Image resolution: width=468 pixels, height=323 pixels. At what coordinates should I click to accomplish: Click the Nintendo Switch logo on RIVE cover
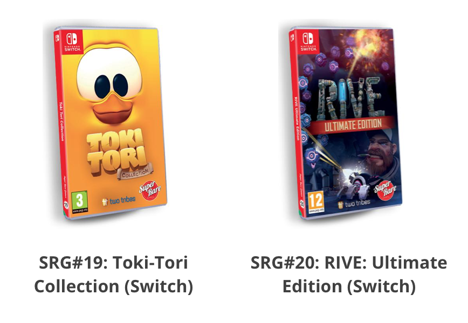coord(308,41)
